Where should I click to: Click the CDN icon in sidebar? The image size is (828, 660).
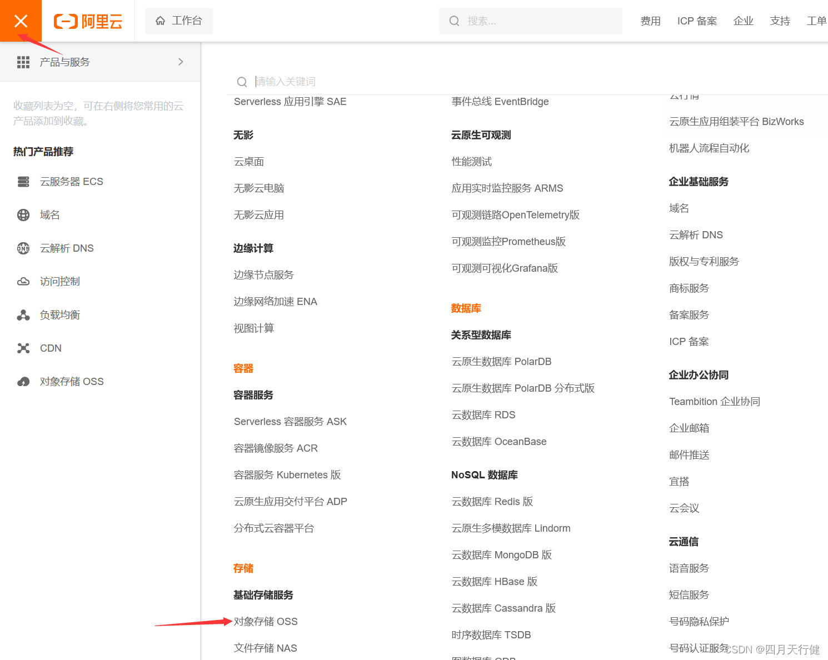tap(23, 348)
